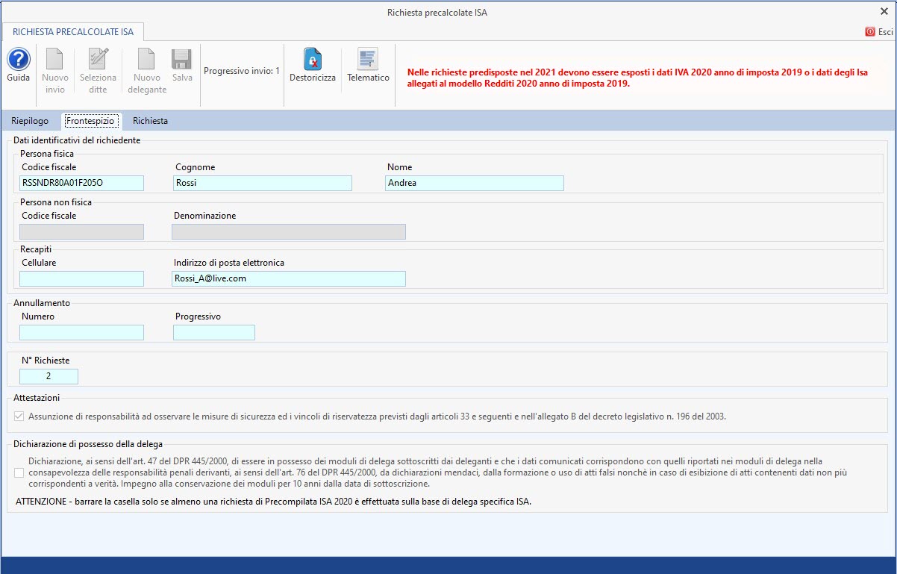
Task: Click the Persona non fisica Codice fiscale field
Action: pos(82,231)
